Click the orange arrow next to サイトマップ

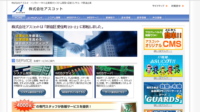point(166,6)
